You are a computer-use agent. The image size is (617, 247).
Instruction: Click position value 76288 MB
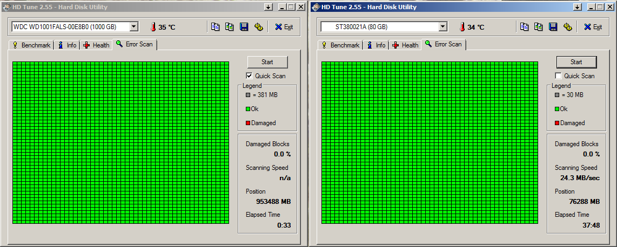point(585,202)
